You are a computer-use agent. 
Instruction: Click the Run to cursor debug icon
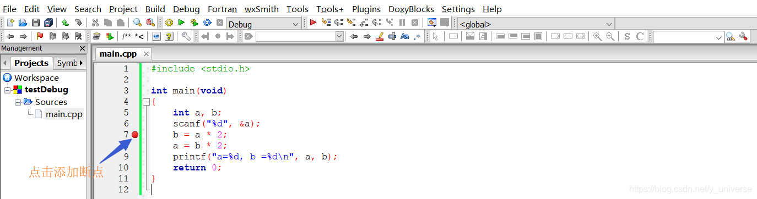pos(326,23)
